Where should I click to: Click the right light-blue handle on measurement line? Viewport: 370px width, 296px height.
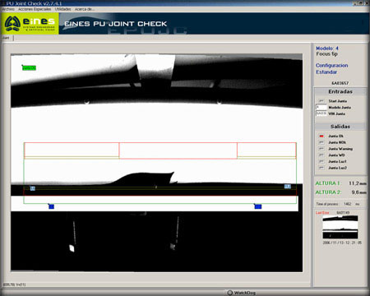(x=288, y=187)
